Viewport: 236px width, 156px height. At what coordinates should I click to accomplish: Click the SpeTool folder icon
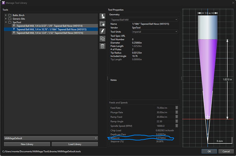point(10,22)
